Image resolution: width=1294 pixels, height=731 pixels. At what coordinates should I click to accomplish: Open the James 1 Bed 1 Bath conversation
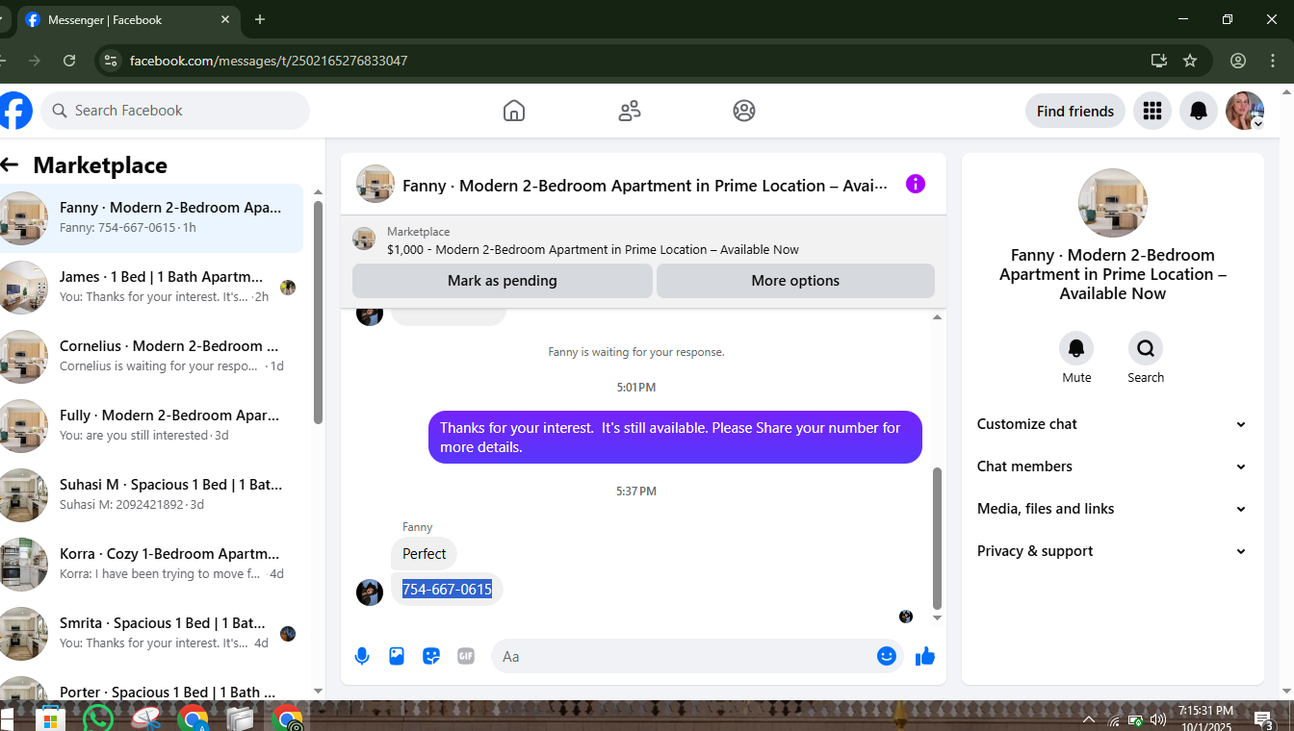coord(152,288)
